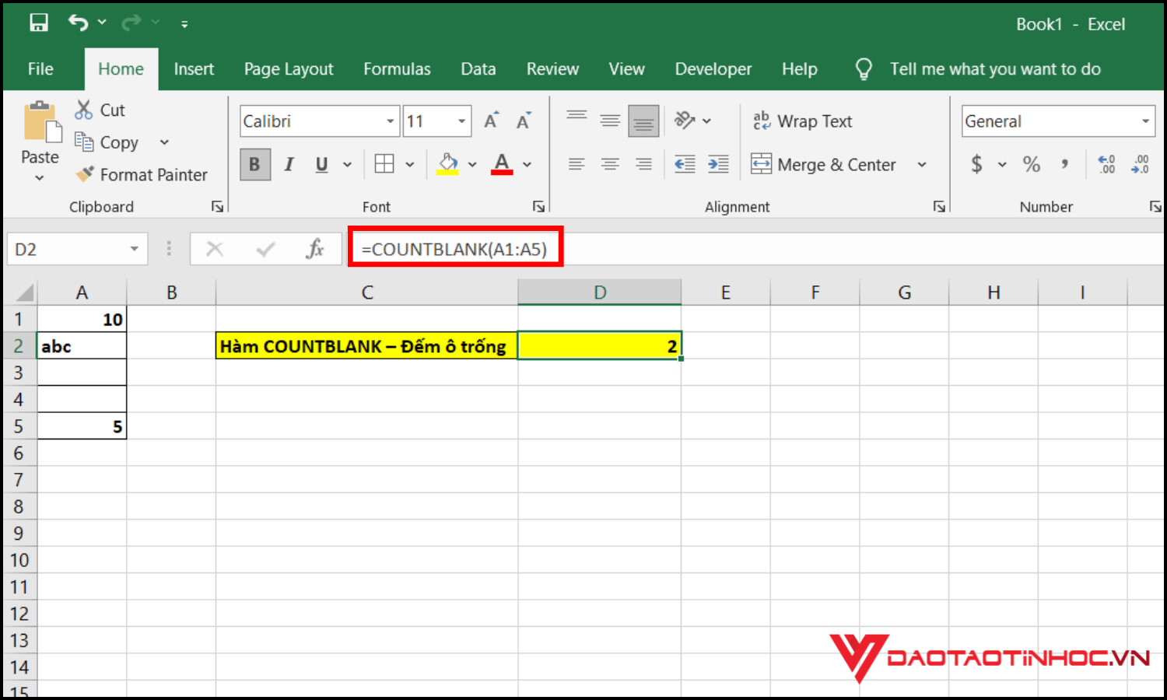Click the Undo arrow icon
Image resolution: width=1167 pixels, height=700 pixels.
pyautogui.click(x=78, y=23)
